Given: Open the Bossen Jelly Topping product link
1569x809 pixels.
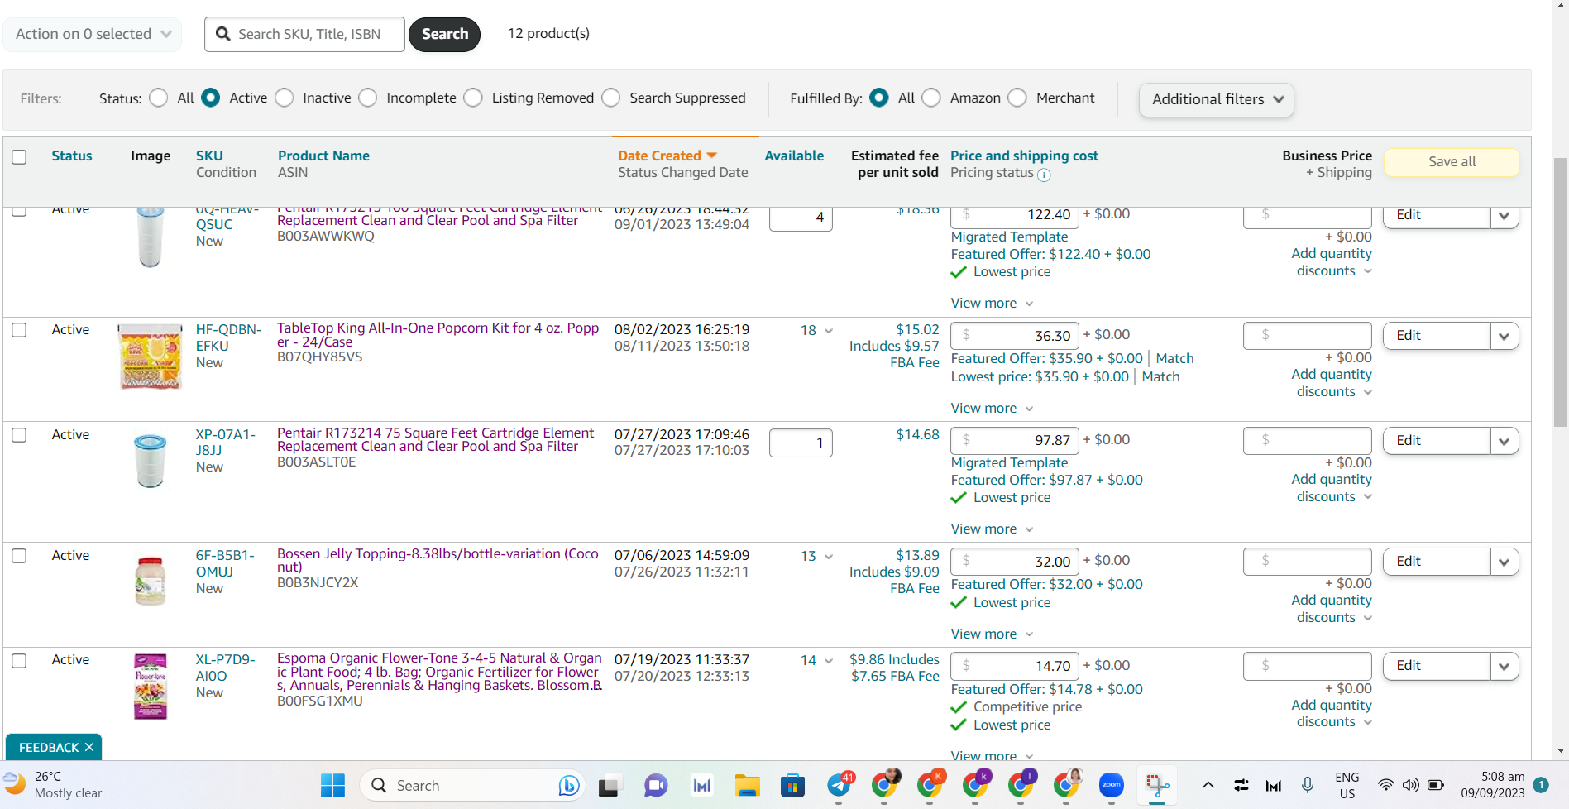Looking at the screenshot, I should click(438, 560).
